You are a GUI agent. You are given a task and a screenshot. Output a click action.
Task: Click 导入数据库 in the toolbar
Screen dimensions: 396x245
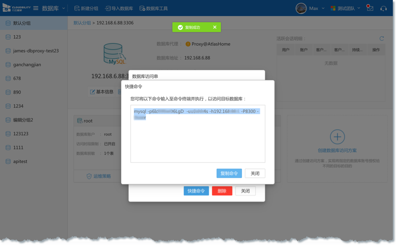click(x=119, y=8)
